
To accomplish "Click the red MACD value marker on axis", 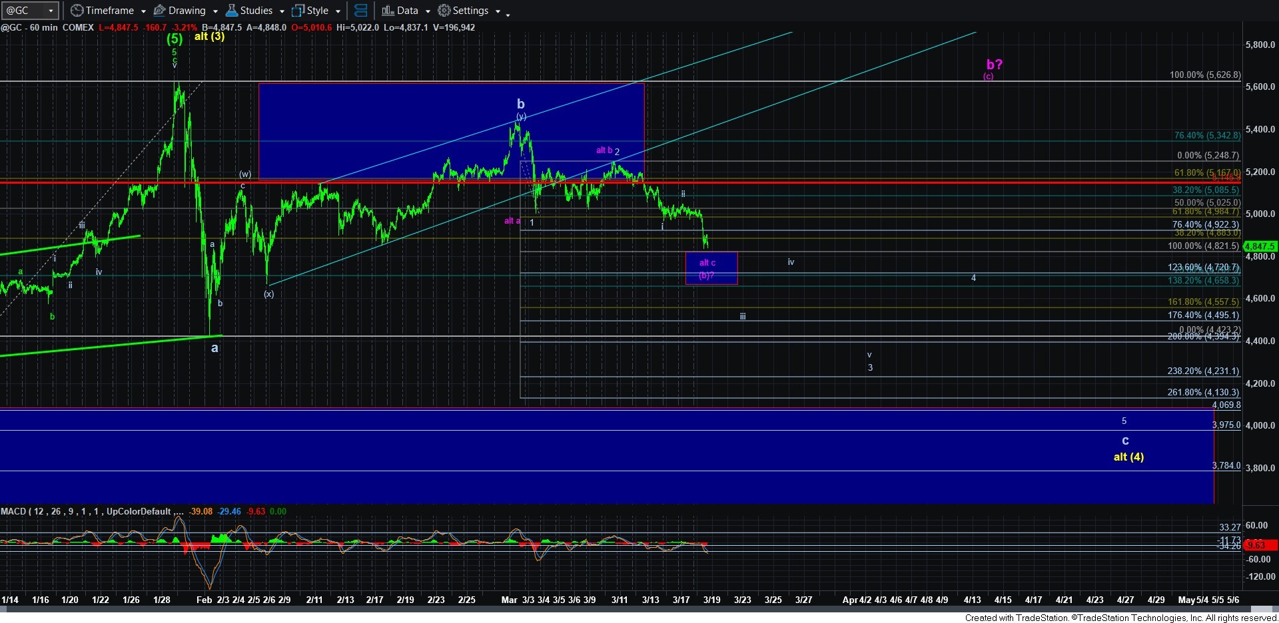I will pos(1259,544).
